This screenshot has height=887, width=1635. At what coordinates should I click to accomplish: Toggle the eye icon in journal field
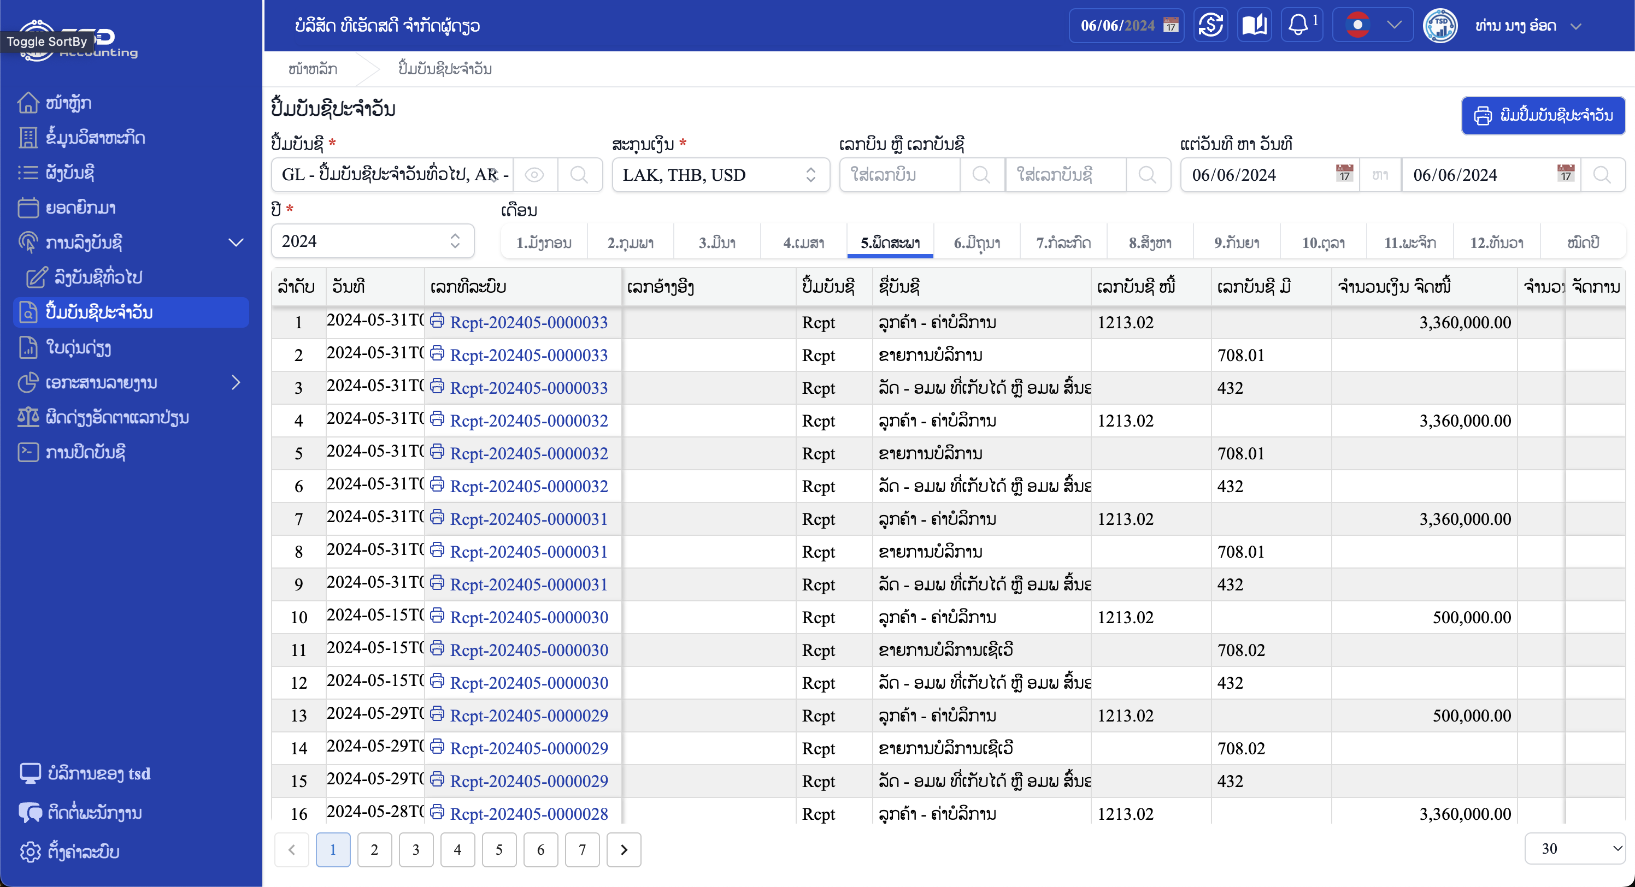click(534, 174)
